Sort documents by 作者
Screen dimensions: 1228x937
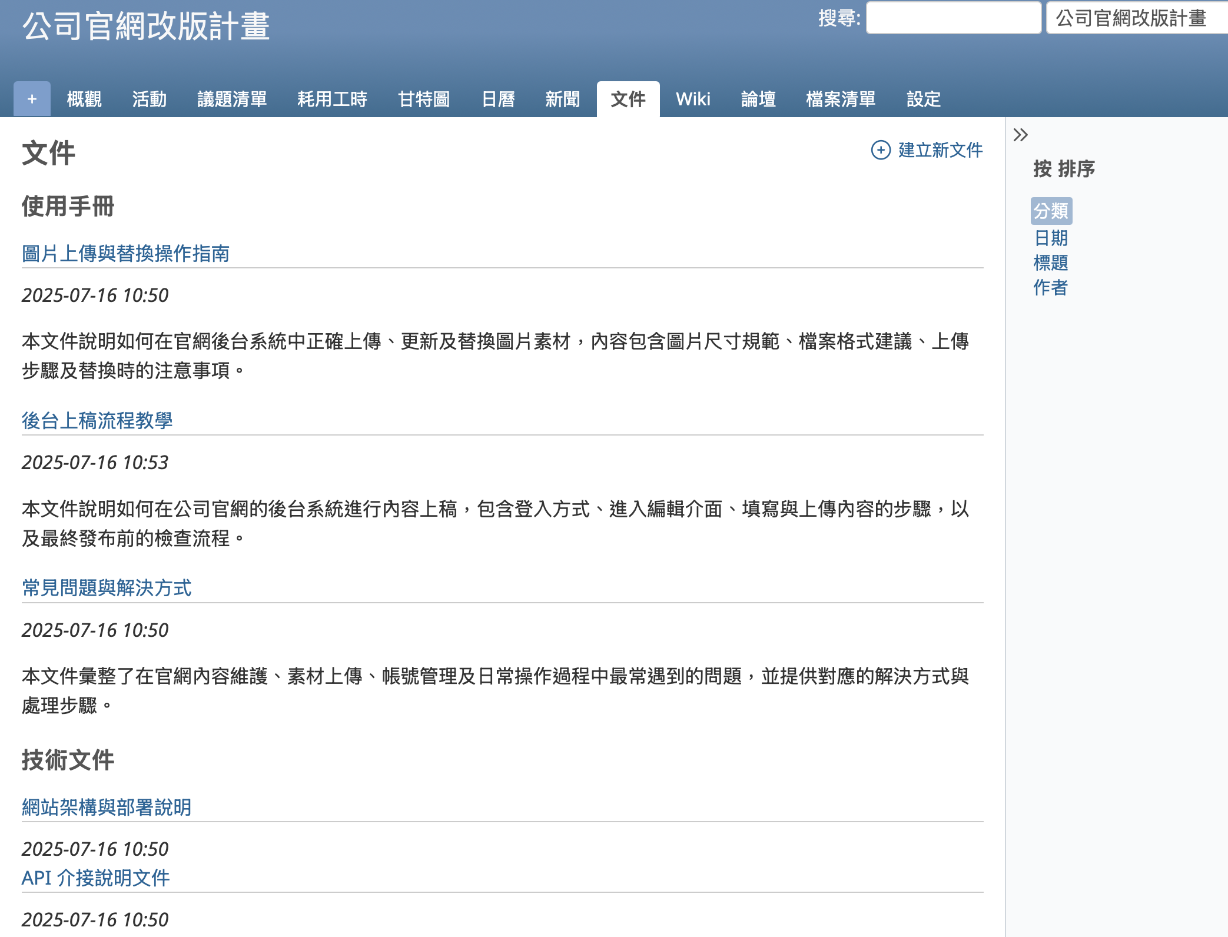click(1051, 287)
